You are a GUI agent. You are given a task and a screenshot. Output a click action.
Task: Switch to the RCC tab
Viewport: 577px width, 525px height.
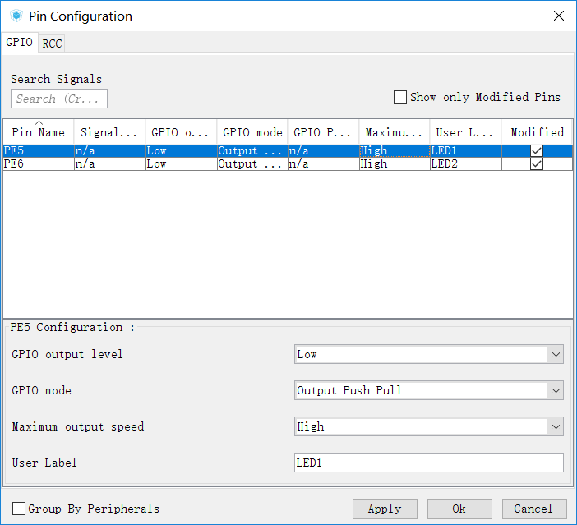point(52,44)
